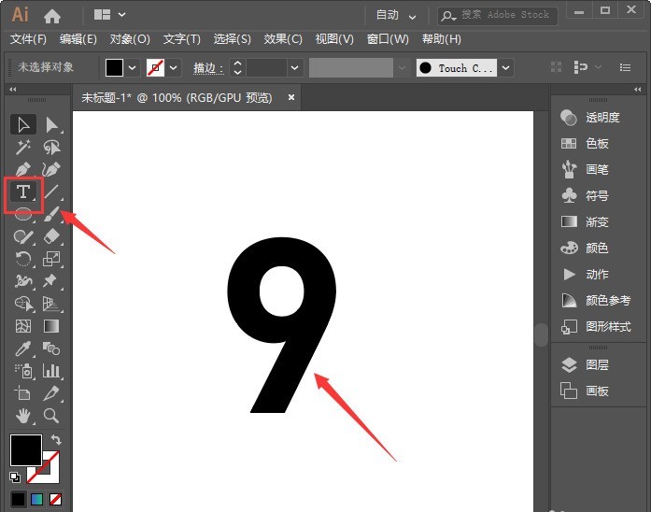
Task: Select the Magic Wand tool
Action: click(23, 148)
